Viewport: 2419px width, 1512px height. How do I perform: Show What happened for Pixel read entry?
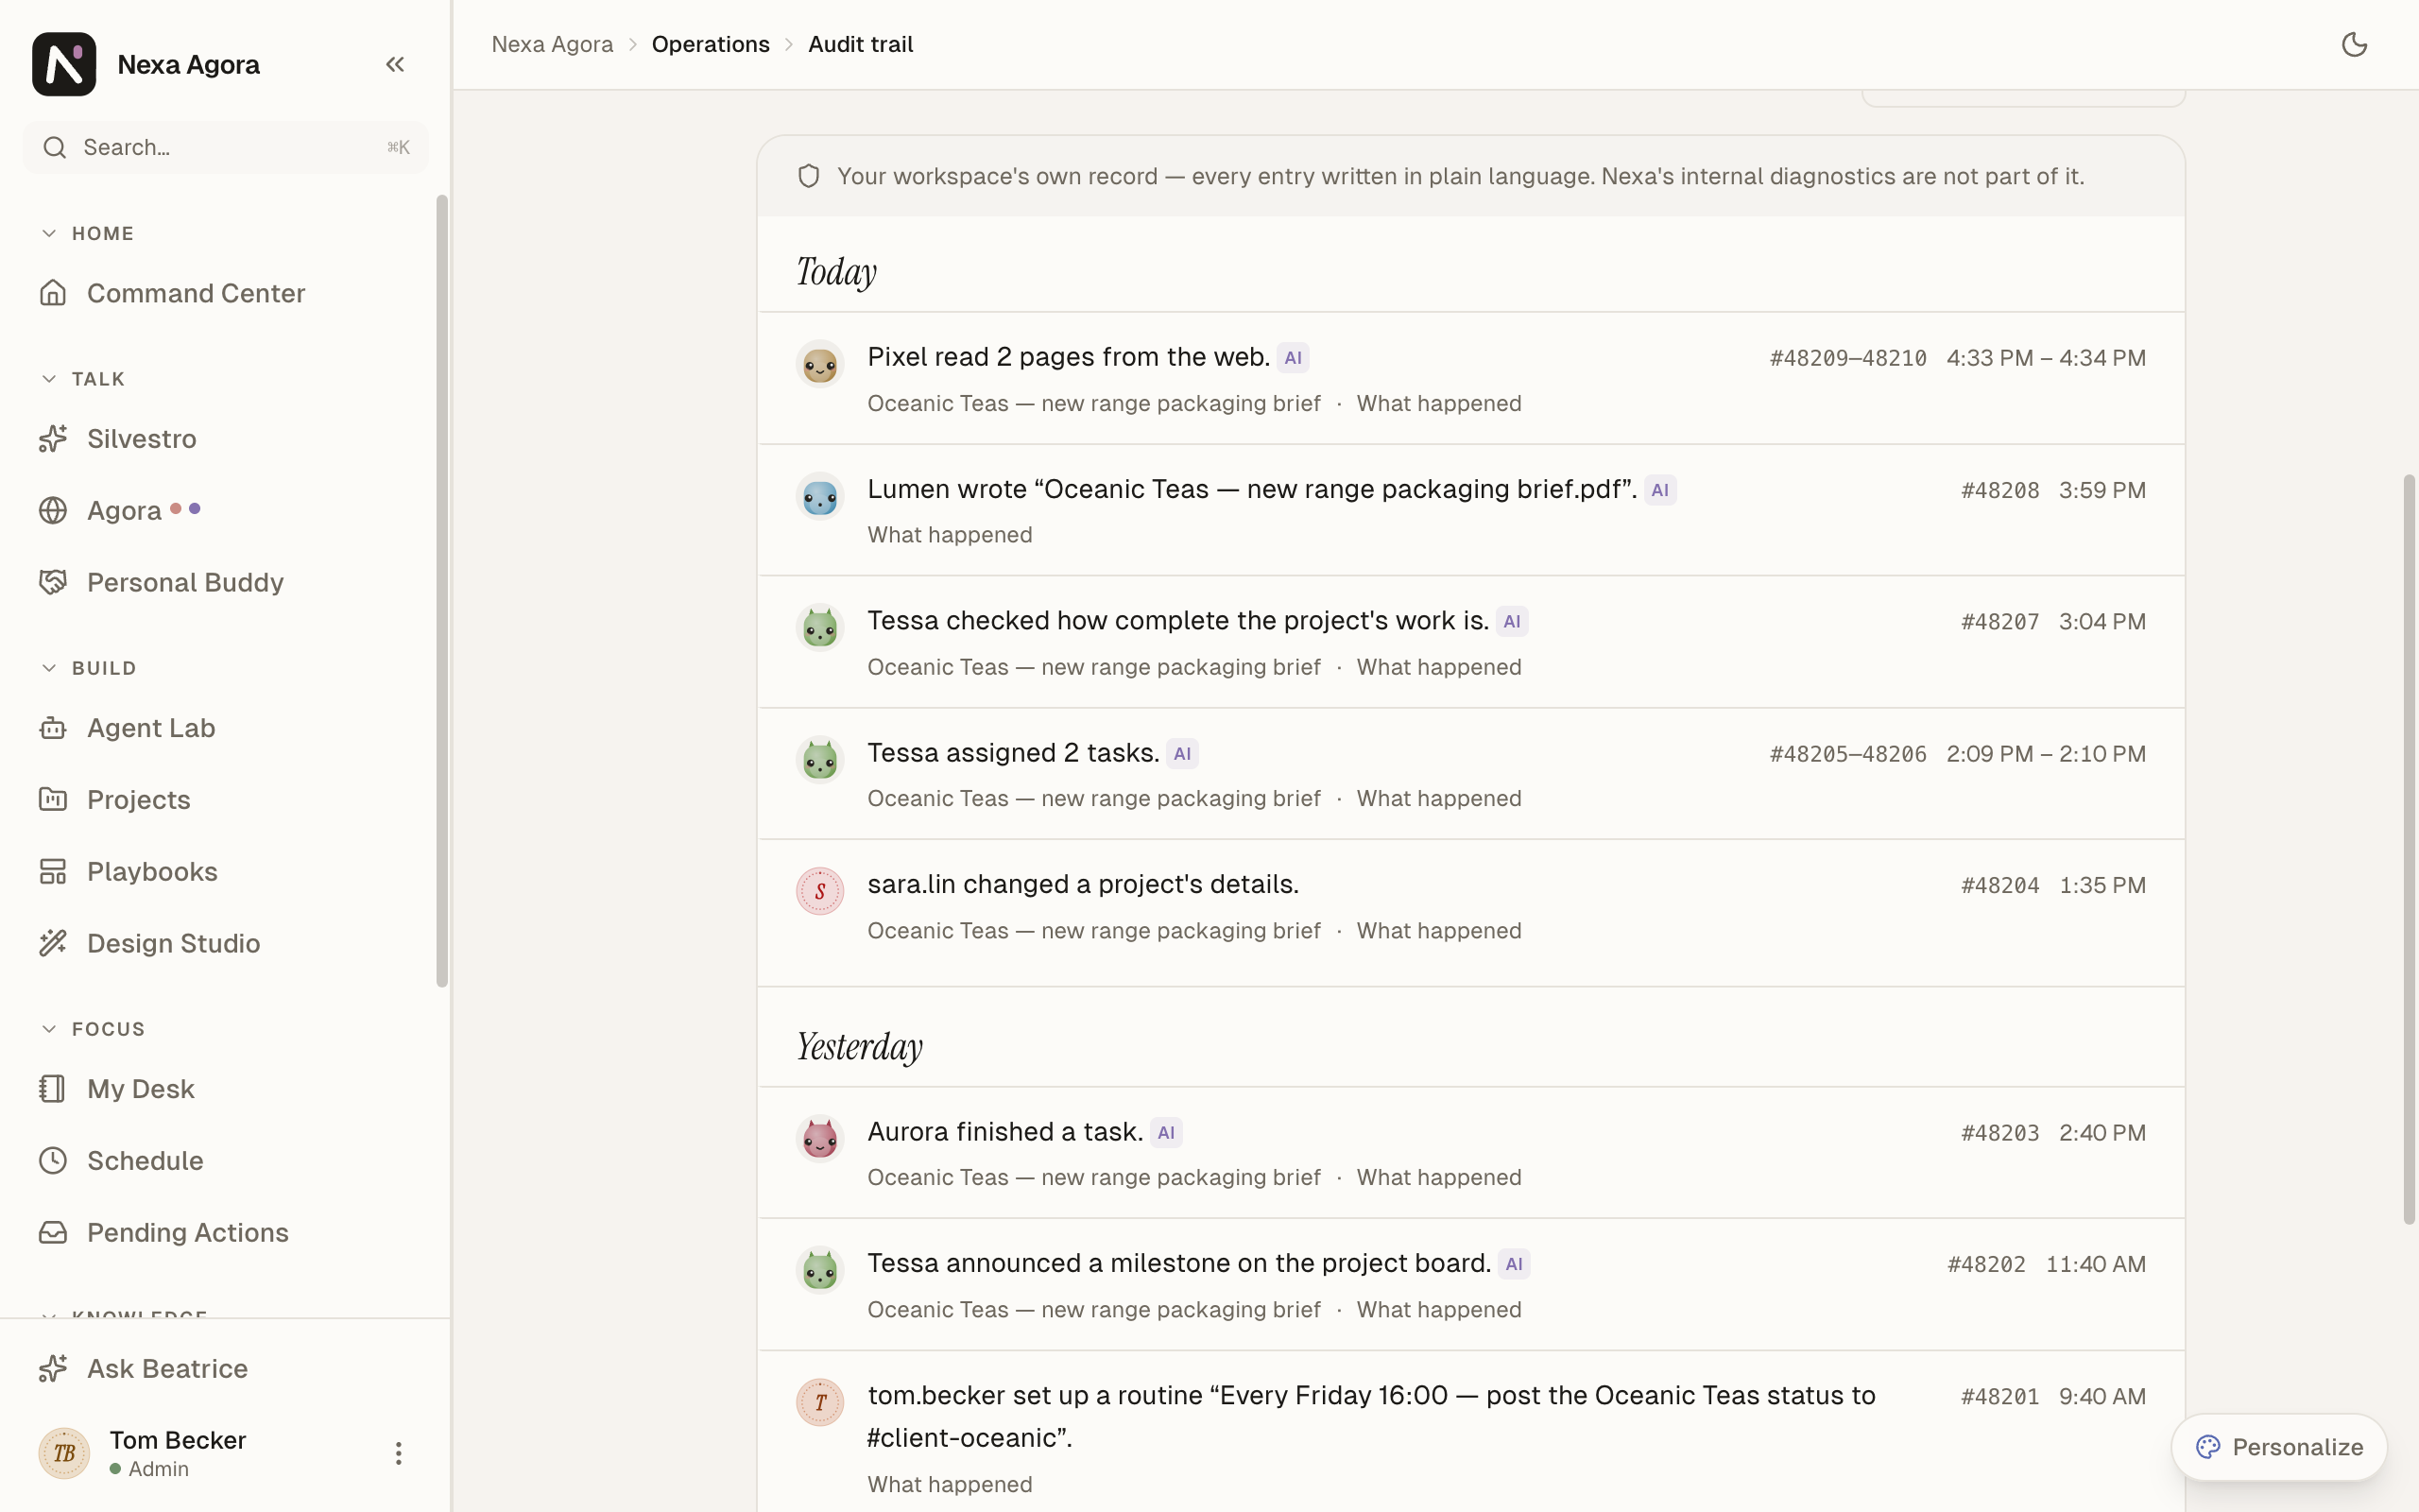point(1438,403)
